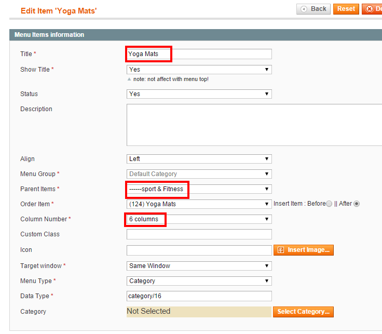Viewport: 382px width, 334px height.
Task: Click into the Custom Class field
Action: (199, 234)
